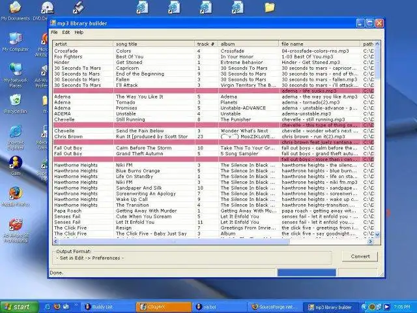Open My Network Places icon

click(x=16, y=76)
